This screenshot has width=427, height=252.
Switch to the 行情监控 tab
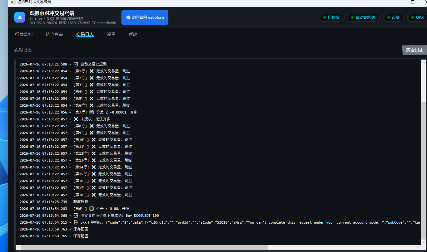click(24, 35)
